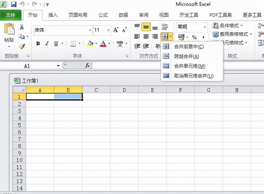
Task: Click the Accounting Number Format currency icon
Action: coord(181,37)
